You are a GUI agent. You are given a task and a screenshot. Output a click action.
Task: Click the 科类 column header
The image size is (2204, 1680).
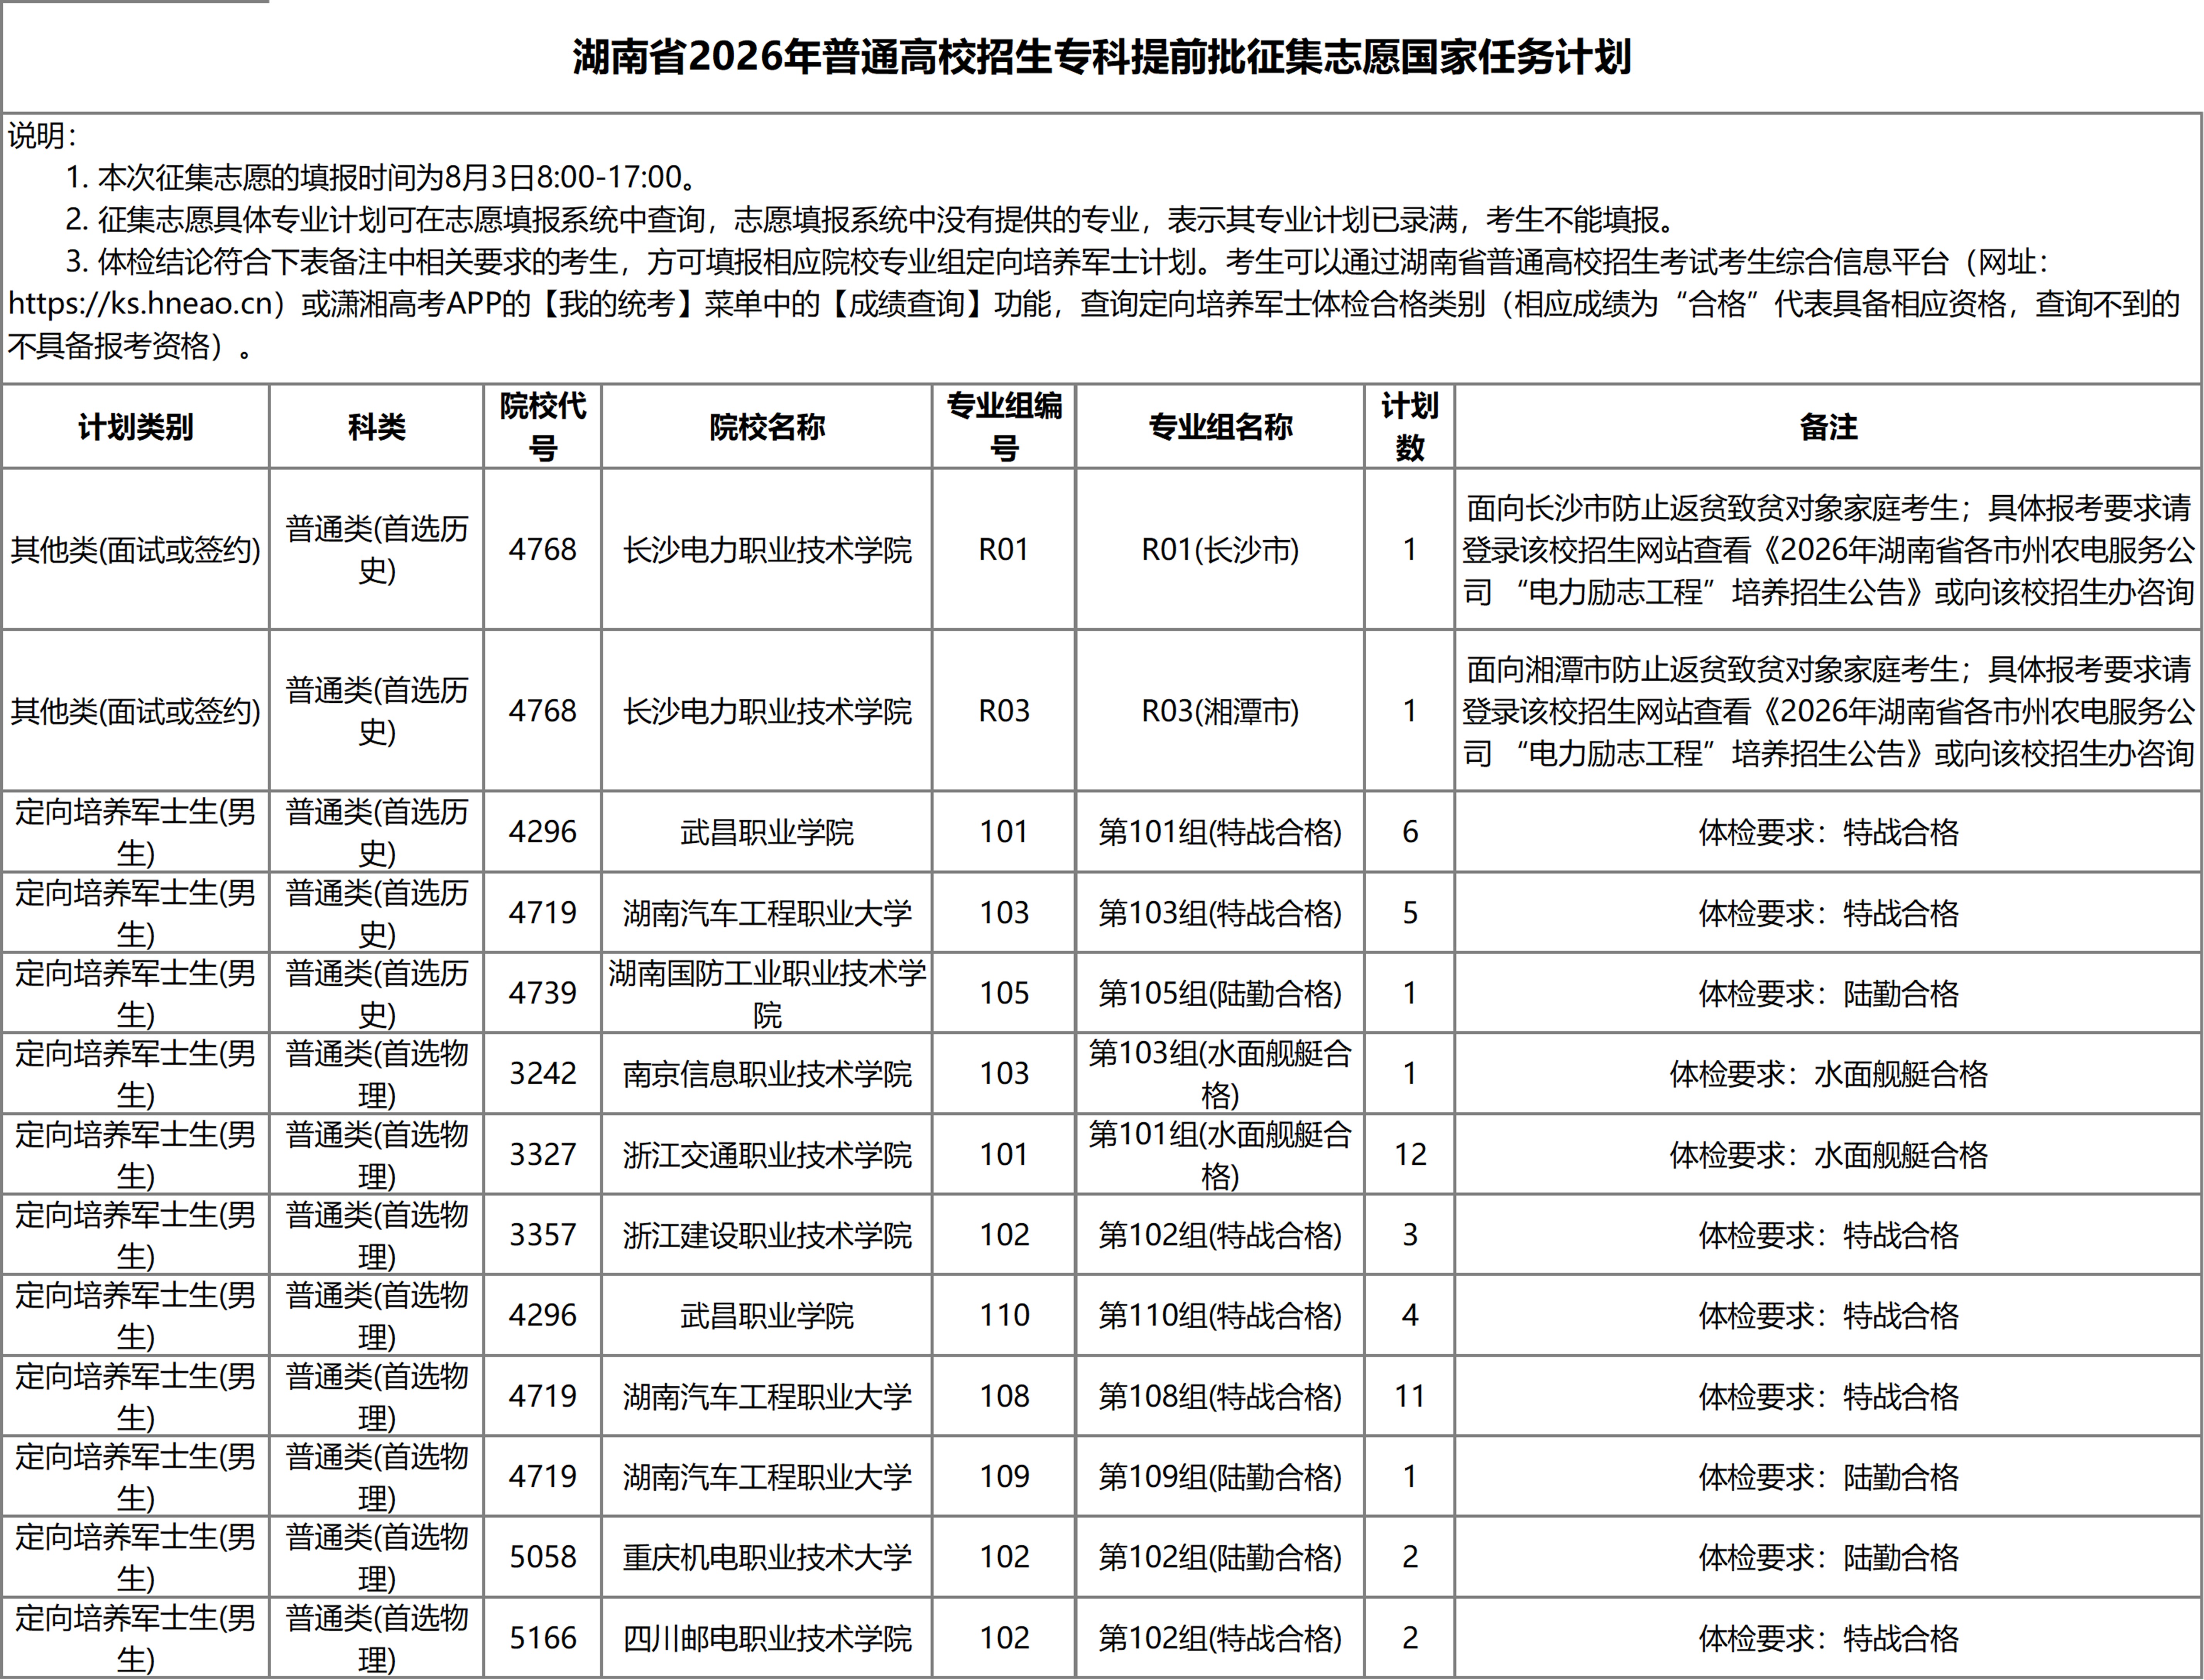coord(376,427)
